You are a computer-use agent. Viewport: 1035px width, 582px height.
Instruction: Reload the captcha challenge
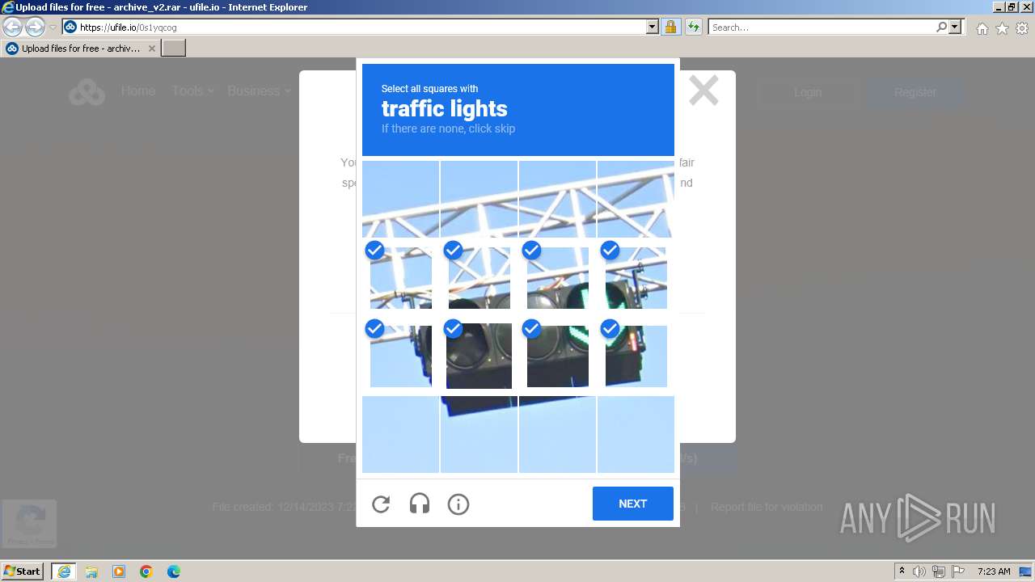(381, 504)
